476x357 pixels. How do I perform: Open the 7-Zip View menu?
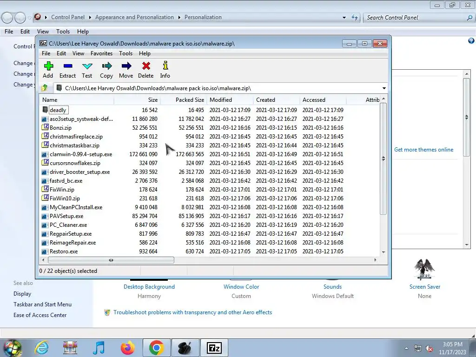[x=78, y=53]
